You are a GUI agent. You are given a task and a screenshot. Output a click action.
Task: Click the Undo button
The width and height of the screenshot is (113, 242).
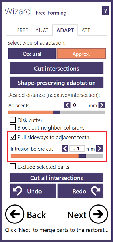tap(33, 191)
